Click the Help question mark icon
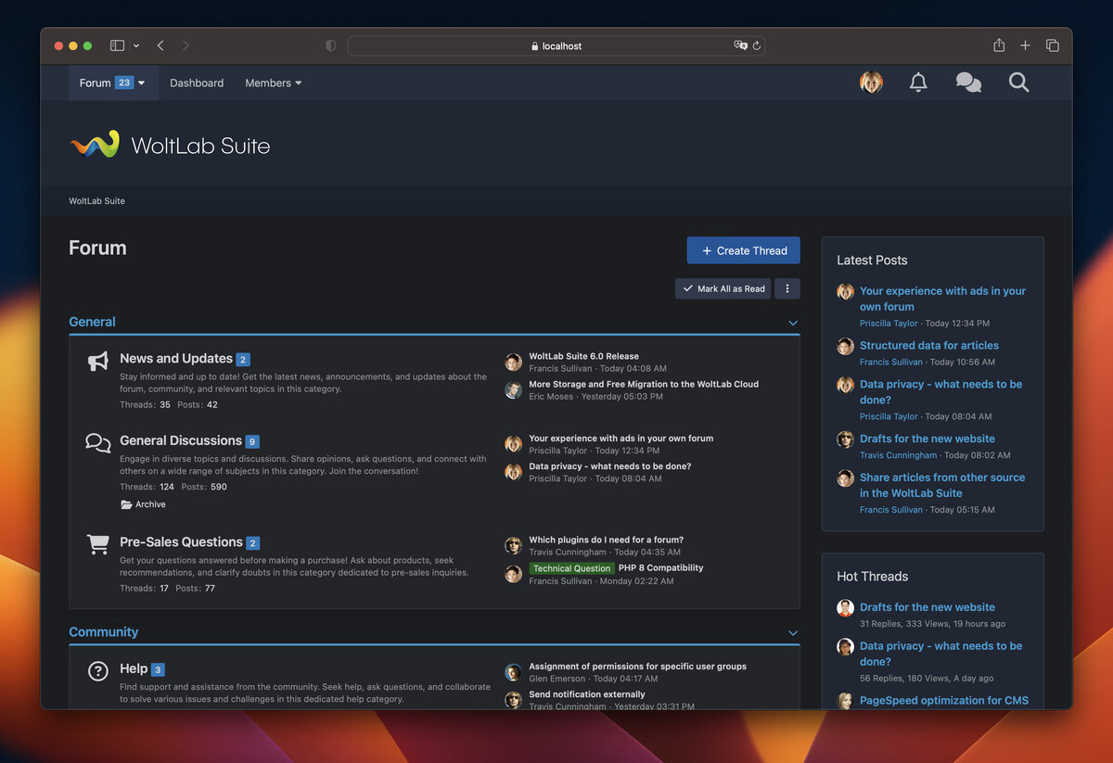 (x=98, y=671)
